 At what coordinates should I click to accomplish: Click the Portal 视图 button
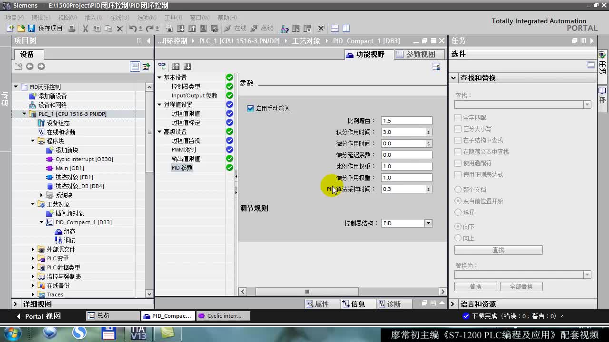[39, 316]
